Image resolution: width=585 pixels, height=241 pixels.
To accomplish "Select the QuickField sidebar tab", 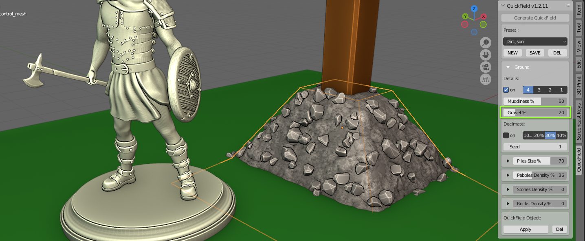I will [578, 160].
